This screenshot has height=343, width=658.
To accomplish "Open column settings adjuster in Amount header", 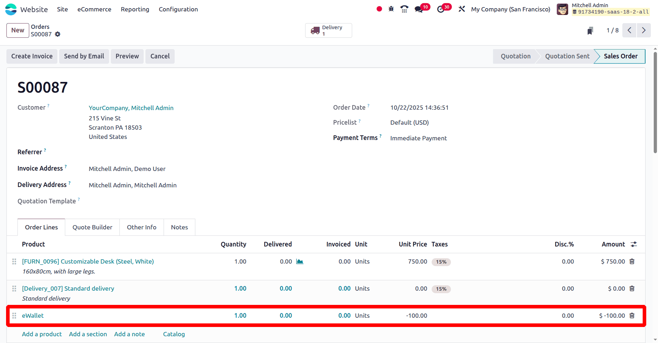I will pyautogui.click(x=634, y=244).
